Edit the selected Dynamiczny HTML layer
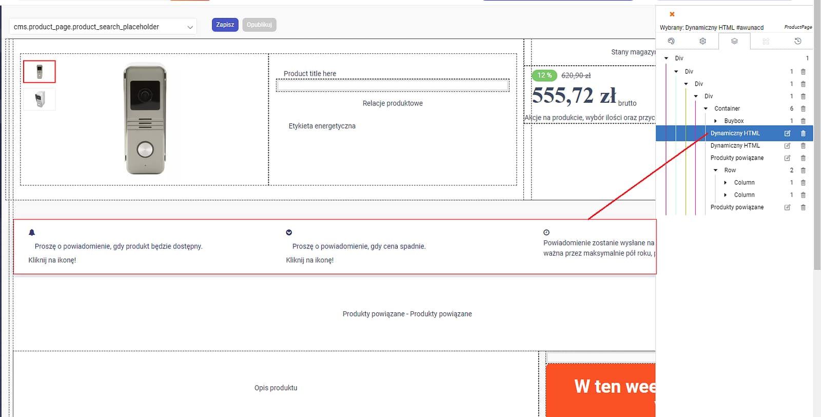 click(x=787, y=134)
